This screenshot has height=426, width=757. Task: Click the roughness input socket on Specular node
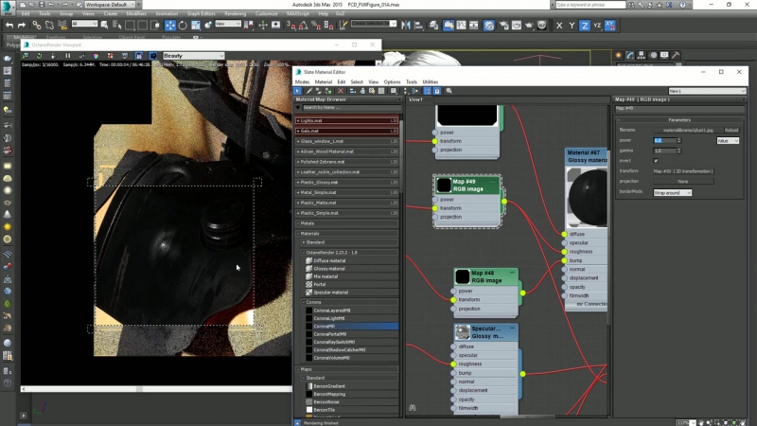click(x=453, y=364)
